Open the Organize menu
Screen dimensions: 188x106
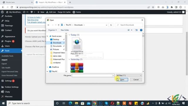[52, 30]
